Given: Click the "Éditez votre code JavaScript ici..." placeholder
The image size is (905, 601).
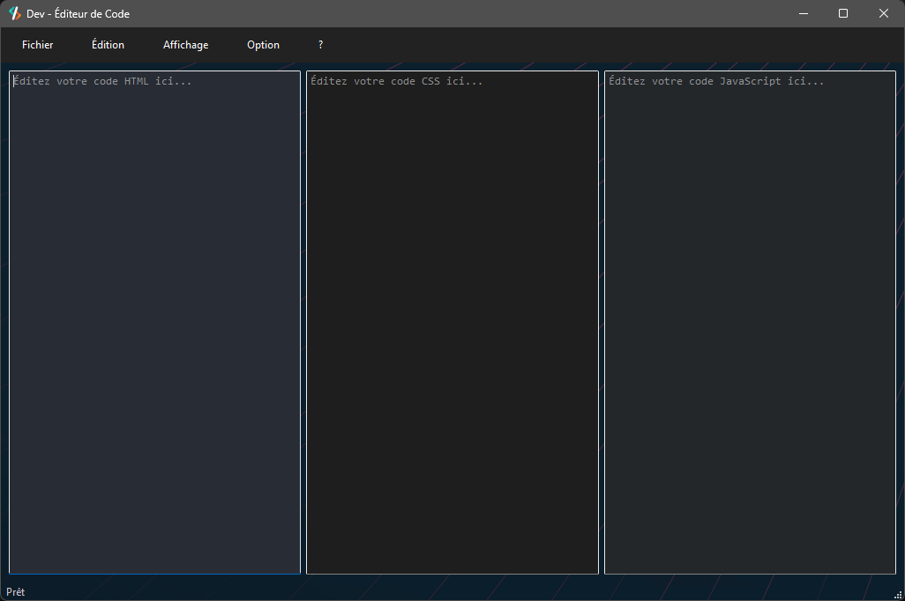Looking at the screenshot, I should [x=716, y=81].
